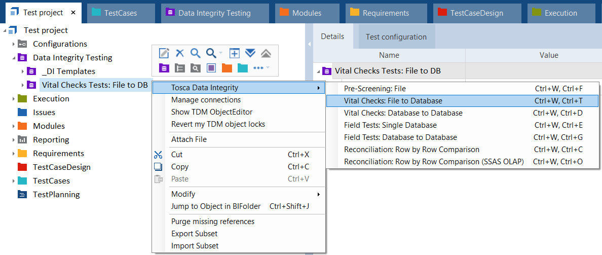Click the teal folder icon in mini toolbar
The width and height of the screenshot is (602, 255).
click(242, 67)
